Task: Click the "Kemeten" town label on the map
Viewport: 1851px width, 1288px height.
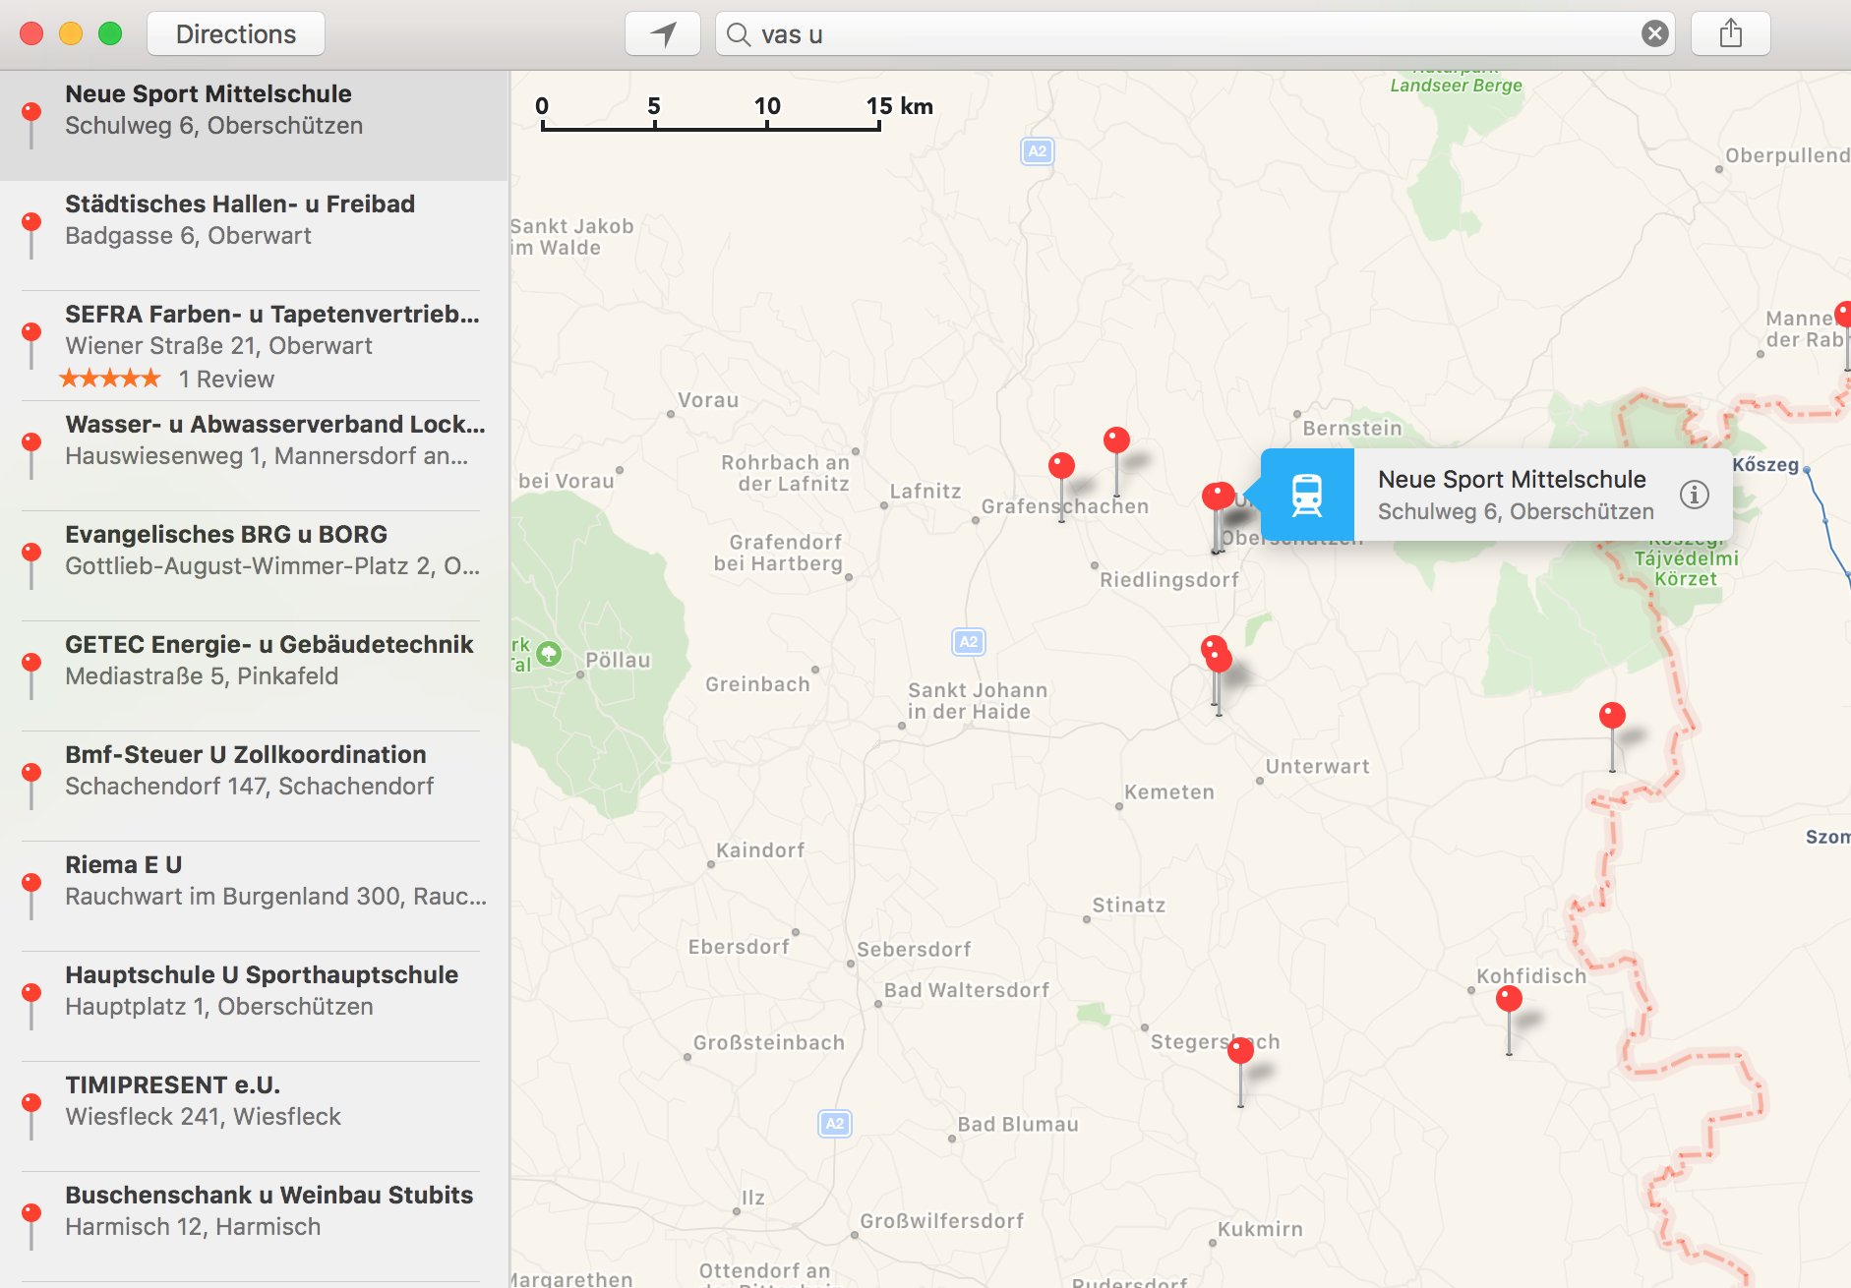Action: (1169, 791)
